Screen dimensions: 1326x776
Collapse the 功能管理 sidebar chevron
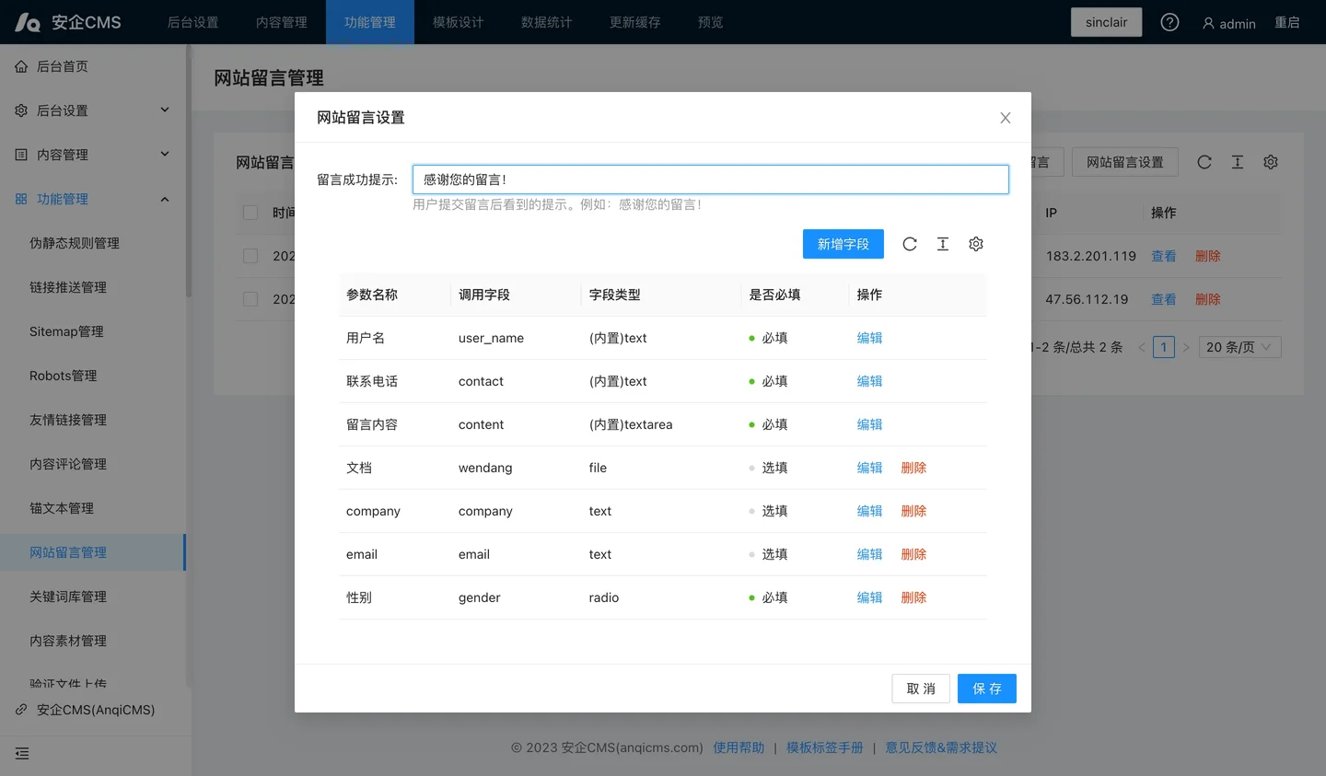pos(165,199)
